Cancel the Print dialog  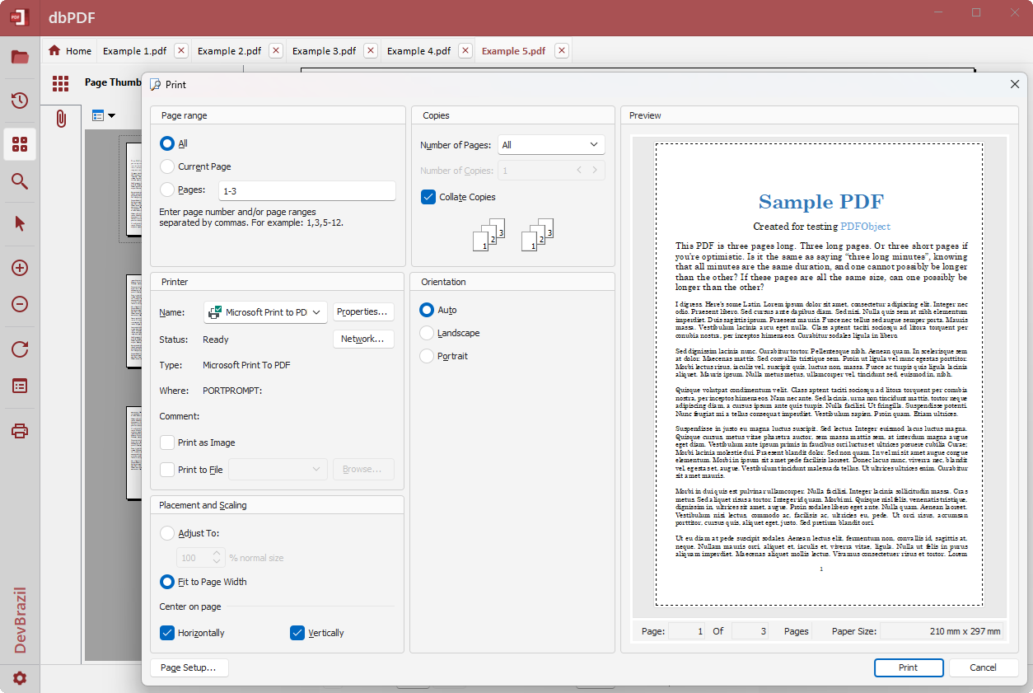[x=984, y=667]
